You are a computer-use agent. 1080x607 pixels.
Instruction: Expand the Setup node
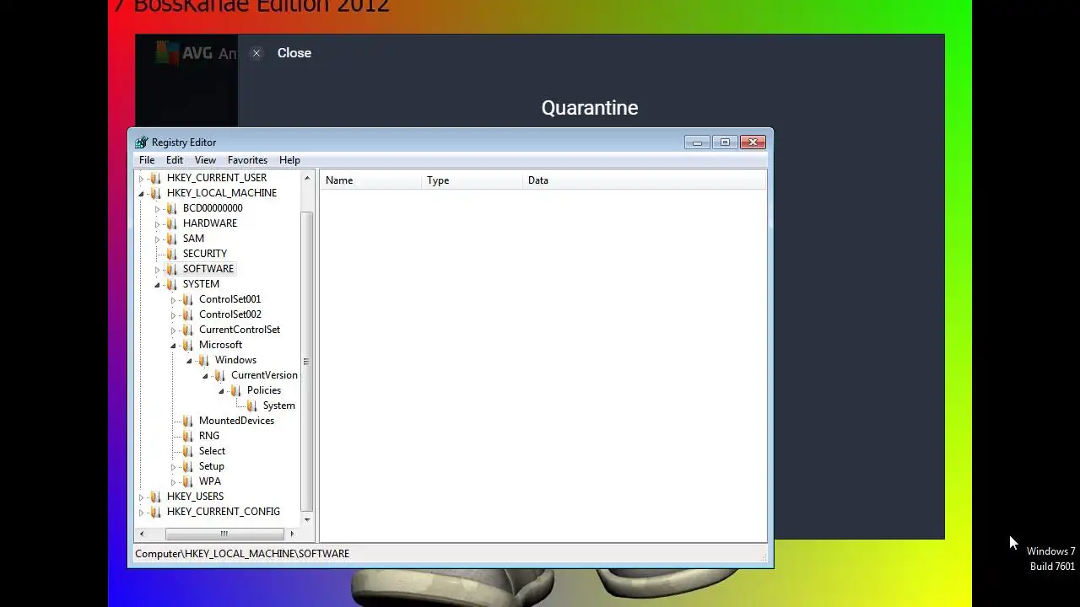174,466
